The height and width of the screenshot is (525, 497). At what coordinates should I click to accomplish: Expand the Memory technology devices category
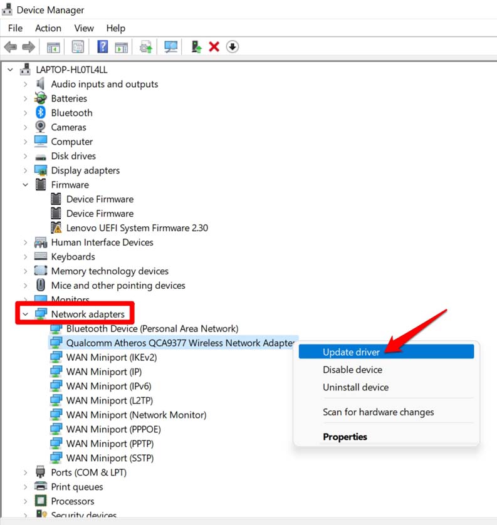[x=26, y=271]
